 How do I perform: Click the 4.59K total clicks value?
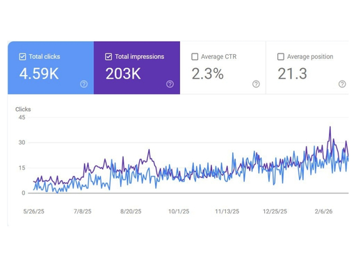(39, 74)
